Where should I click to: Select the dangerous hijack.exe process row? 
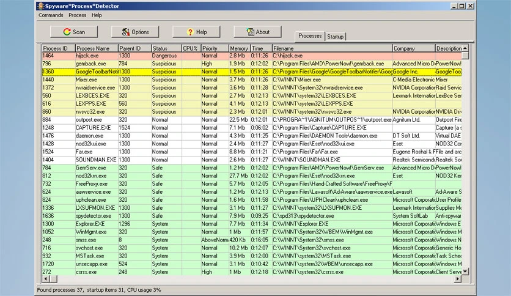[x=252, y=56]
